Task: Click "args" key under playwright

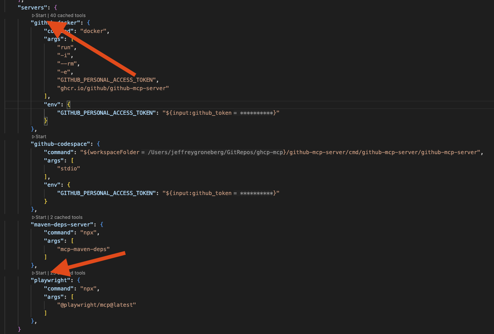Action: pos(54,297)
